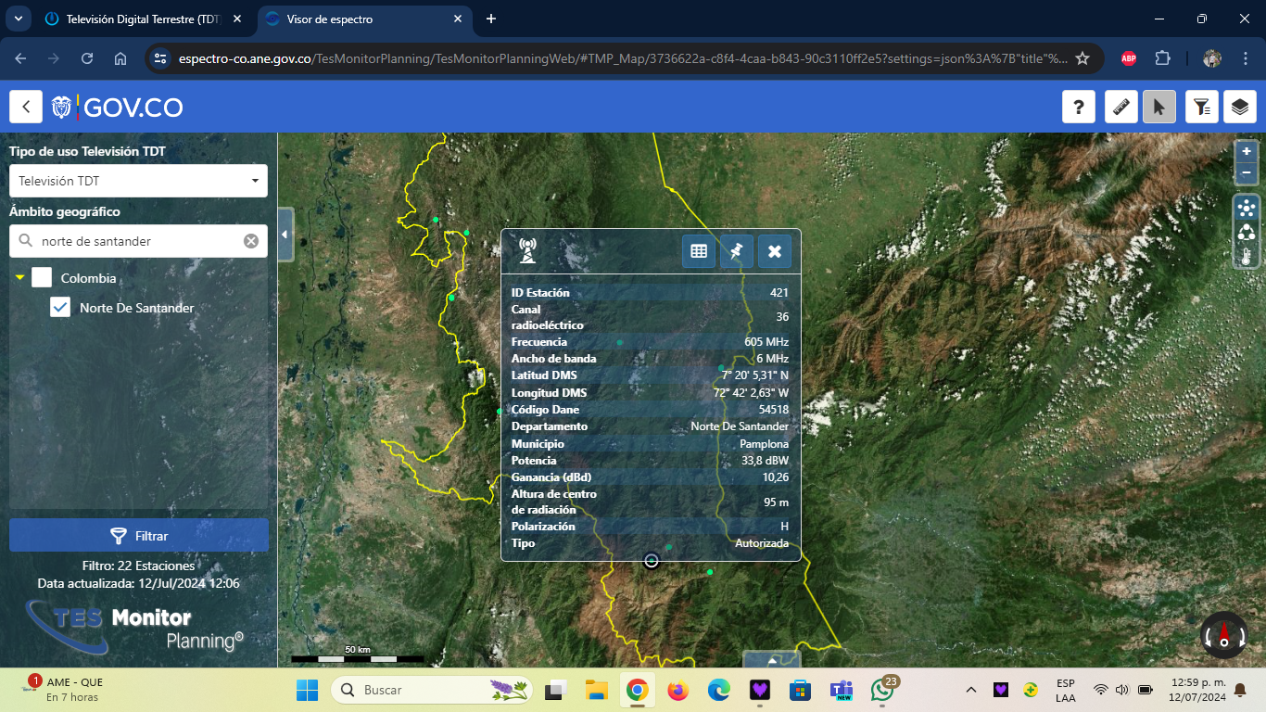Open Chrome three-dot menu
The height and width of the screenshot is (712, 1266).
(x=1246, y=58)
